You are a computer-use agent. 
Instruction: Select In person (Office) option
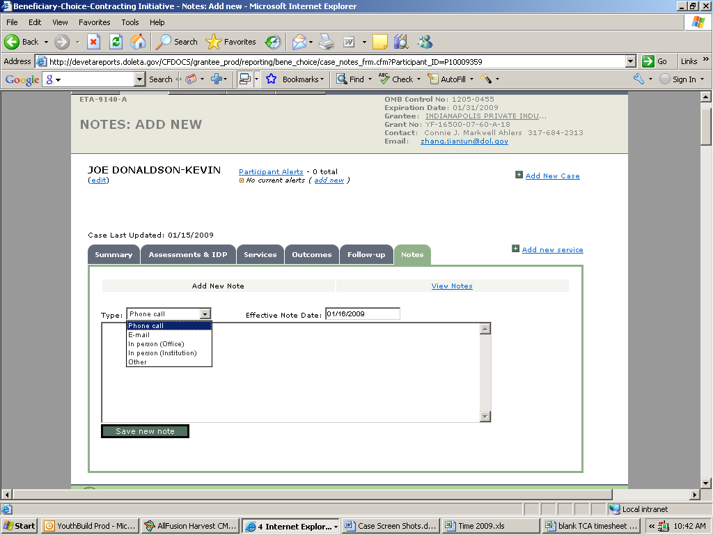point(169,344)
